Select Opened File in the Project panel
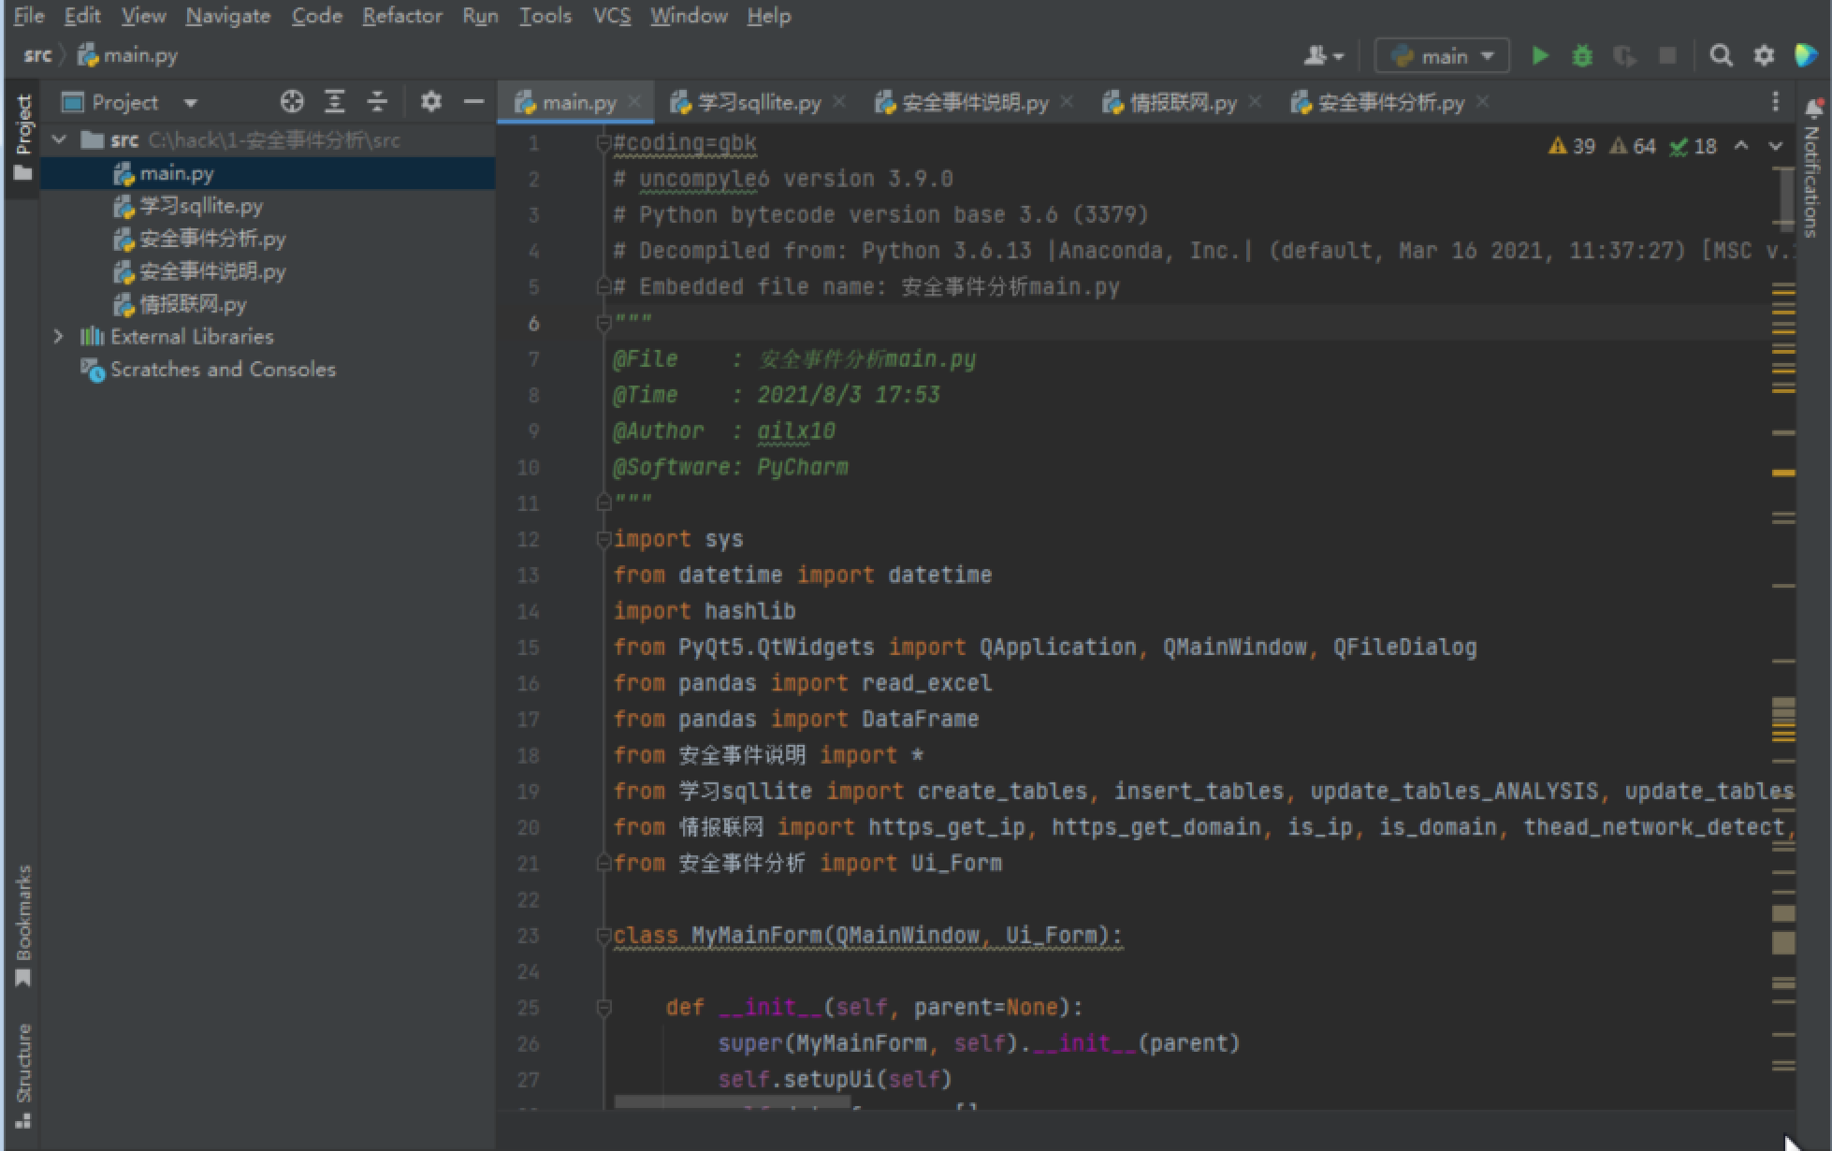The height and width of the screenshot is (1151, 1832). coord(293,101)
